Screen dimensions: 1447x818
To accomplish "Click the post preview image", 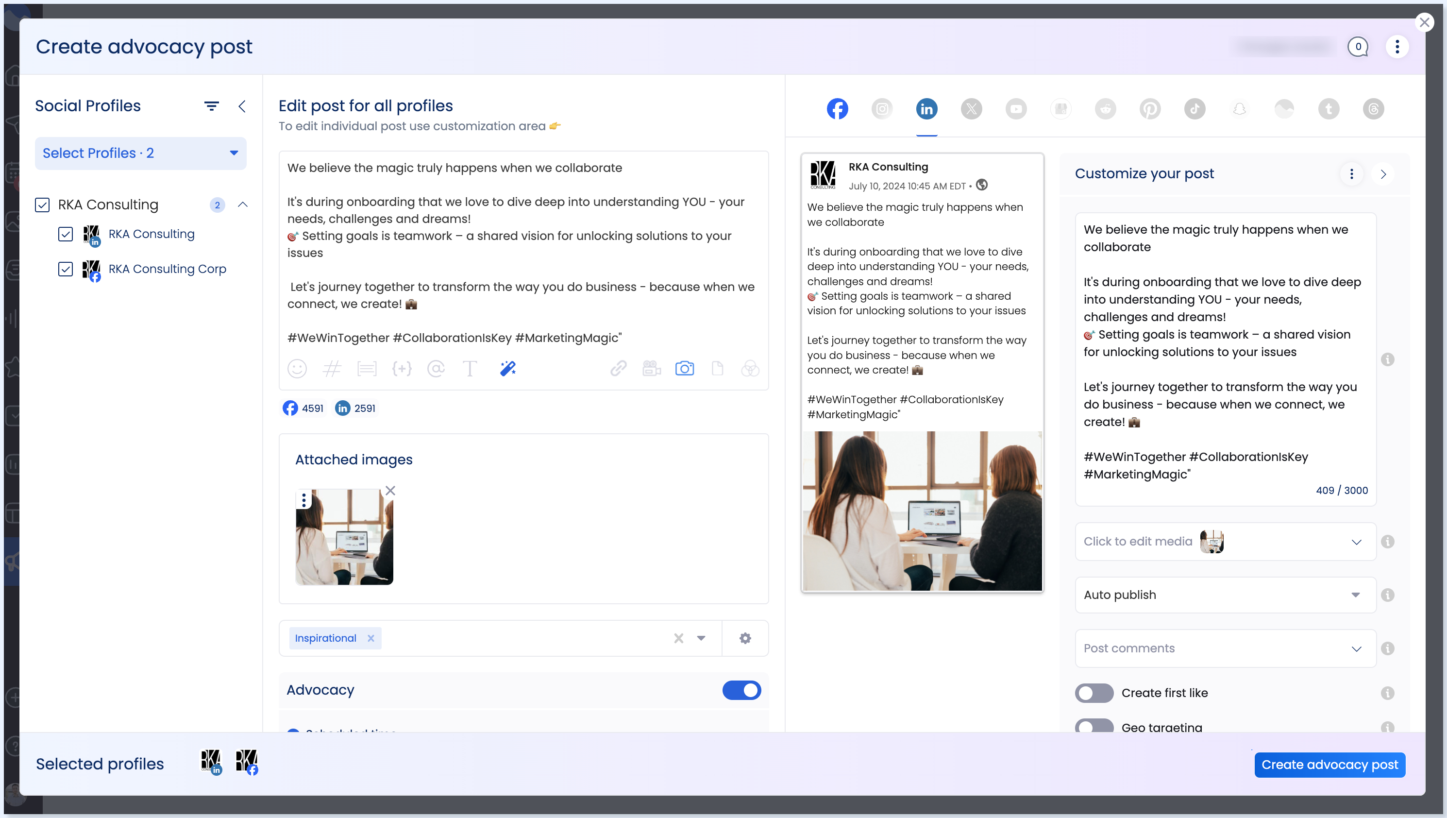I will pyautogui.click(x=922, y=511).
